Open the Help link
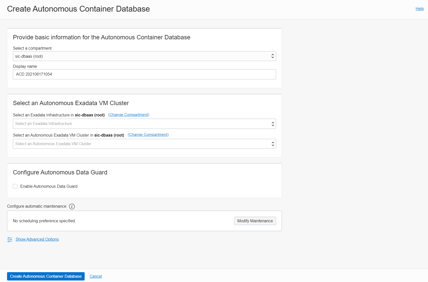Viewport: 428px width, 282px height. (419, 9)
